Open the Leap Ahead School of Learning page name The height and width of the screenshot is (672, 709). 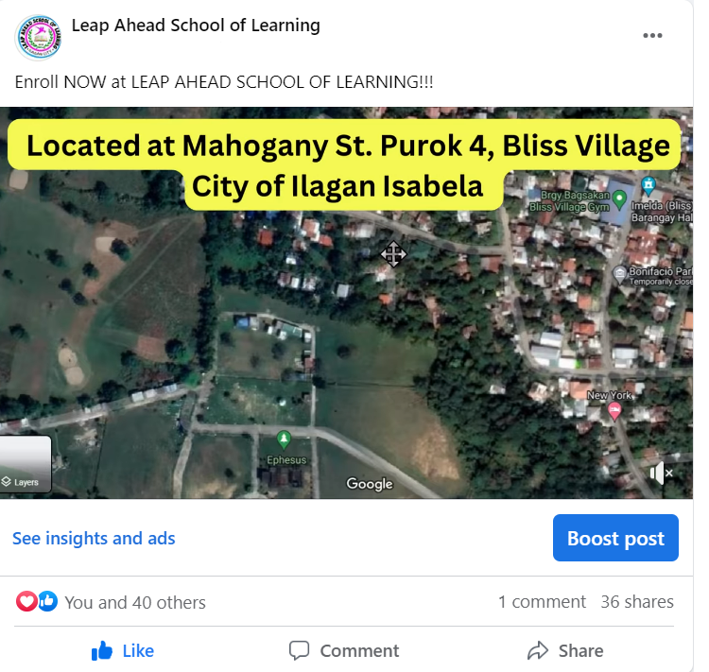(x=196, y=26)
